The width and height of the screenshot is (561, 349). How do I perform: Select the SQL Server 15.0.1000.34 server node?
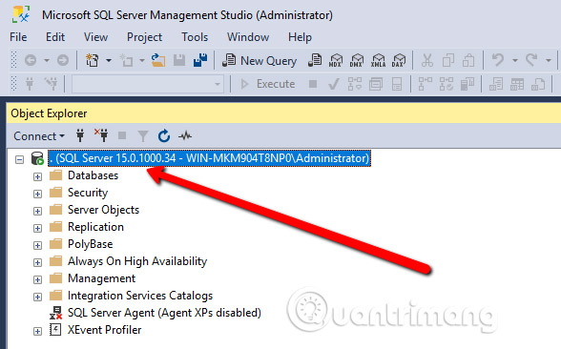point(209,158)
